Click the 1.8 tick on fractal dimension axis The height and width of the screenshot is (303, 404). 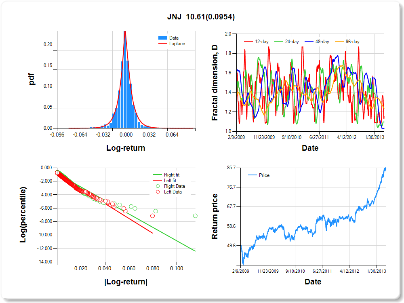tap(228, 53)
